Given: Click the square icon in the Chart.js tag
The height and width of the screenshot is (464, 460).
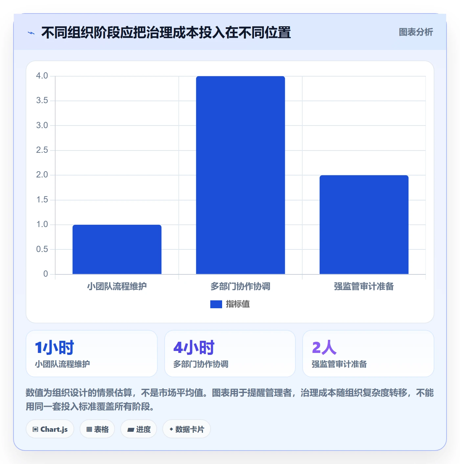Looking at the screenshot, I should pyautogui.click(x=35, y=429).
